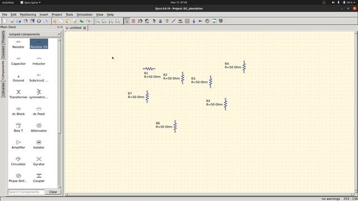Click Pop out of subcircuit icon
The image size is (358, 201).
coord(167,21)
